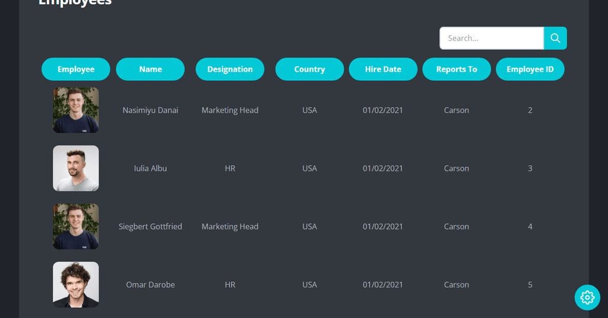Click hire date 01/02/2021 in Nasimiyu Danai's row
608x318 pixels.
[x=383, y=110]
